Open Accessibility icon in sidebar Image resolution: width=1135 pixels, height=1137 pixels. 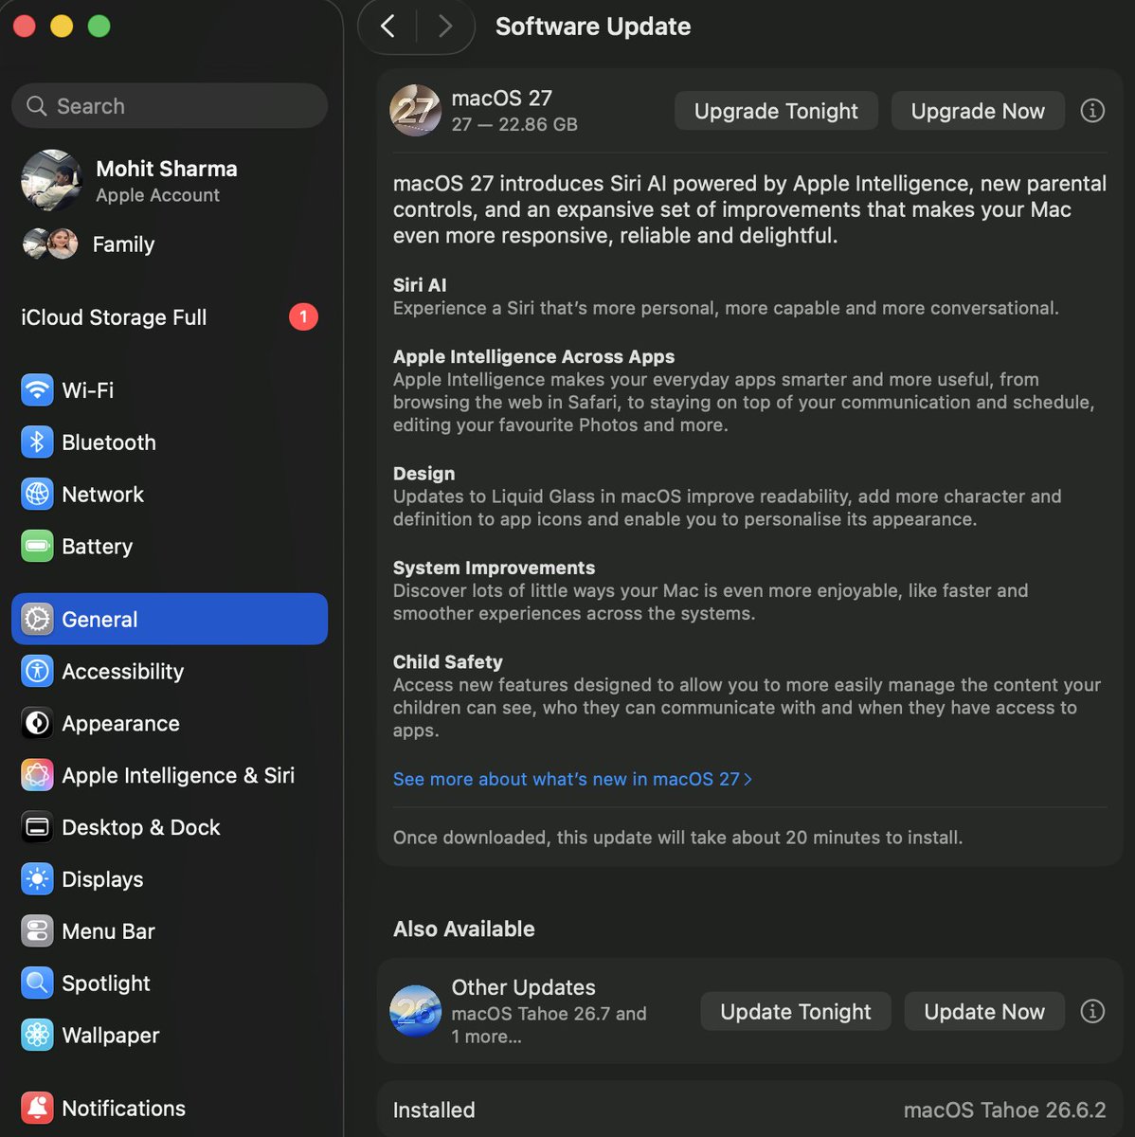pos(37,671)
